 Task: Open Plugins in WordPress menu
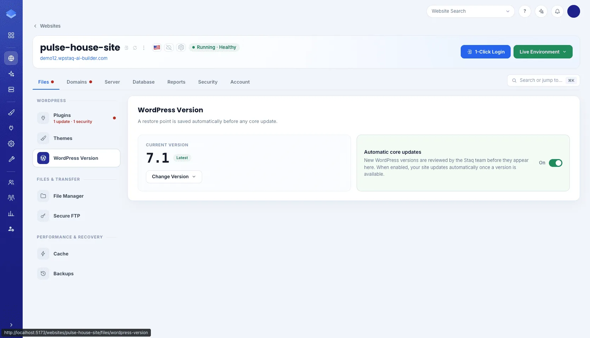point(76,118)
